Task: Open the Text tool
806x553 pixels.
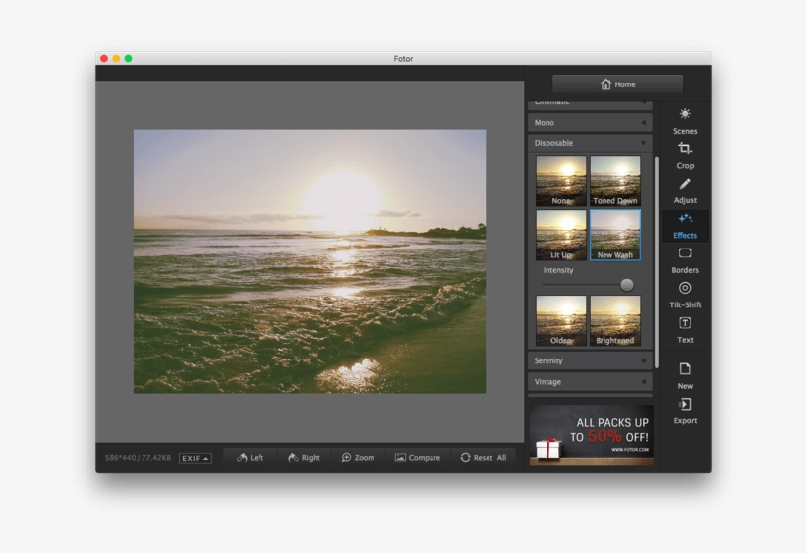Action: coord(685,331)
